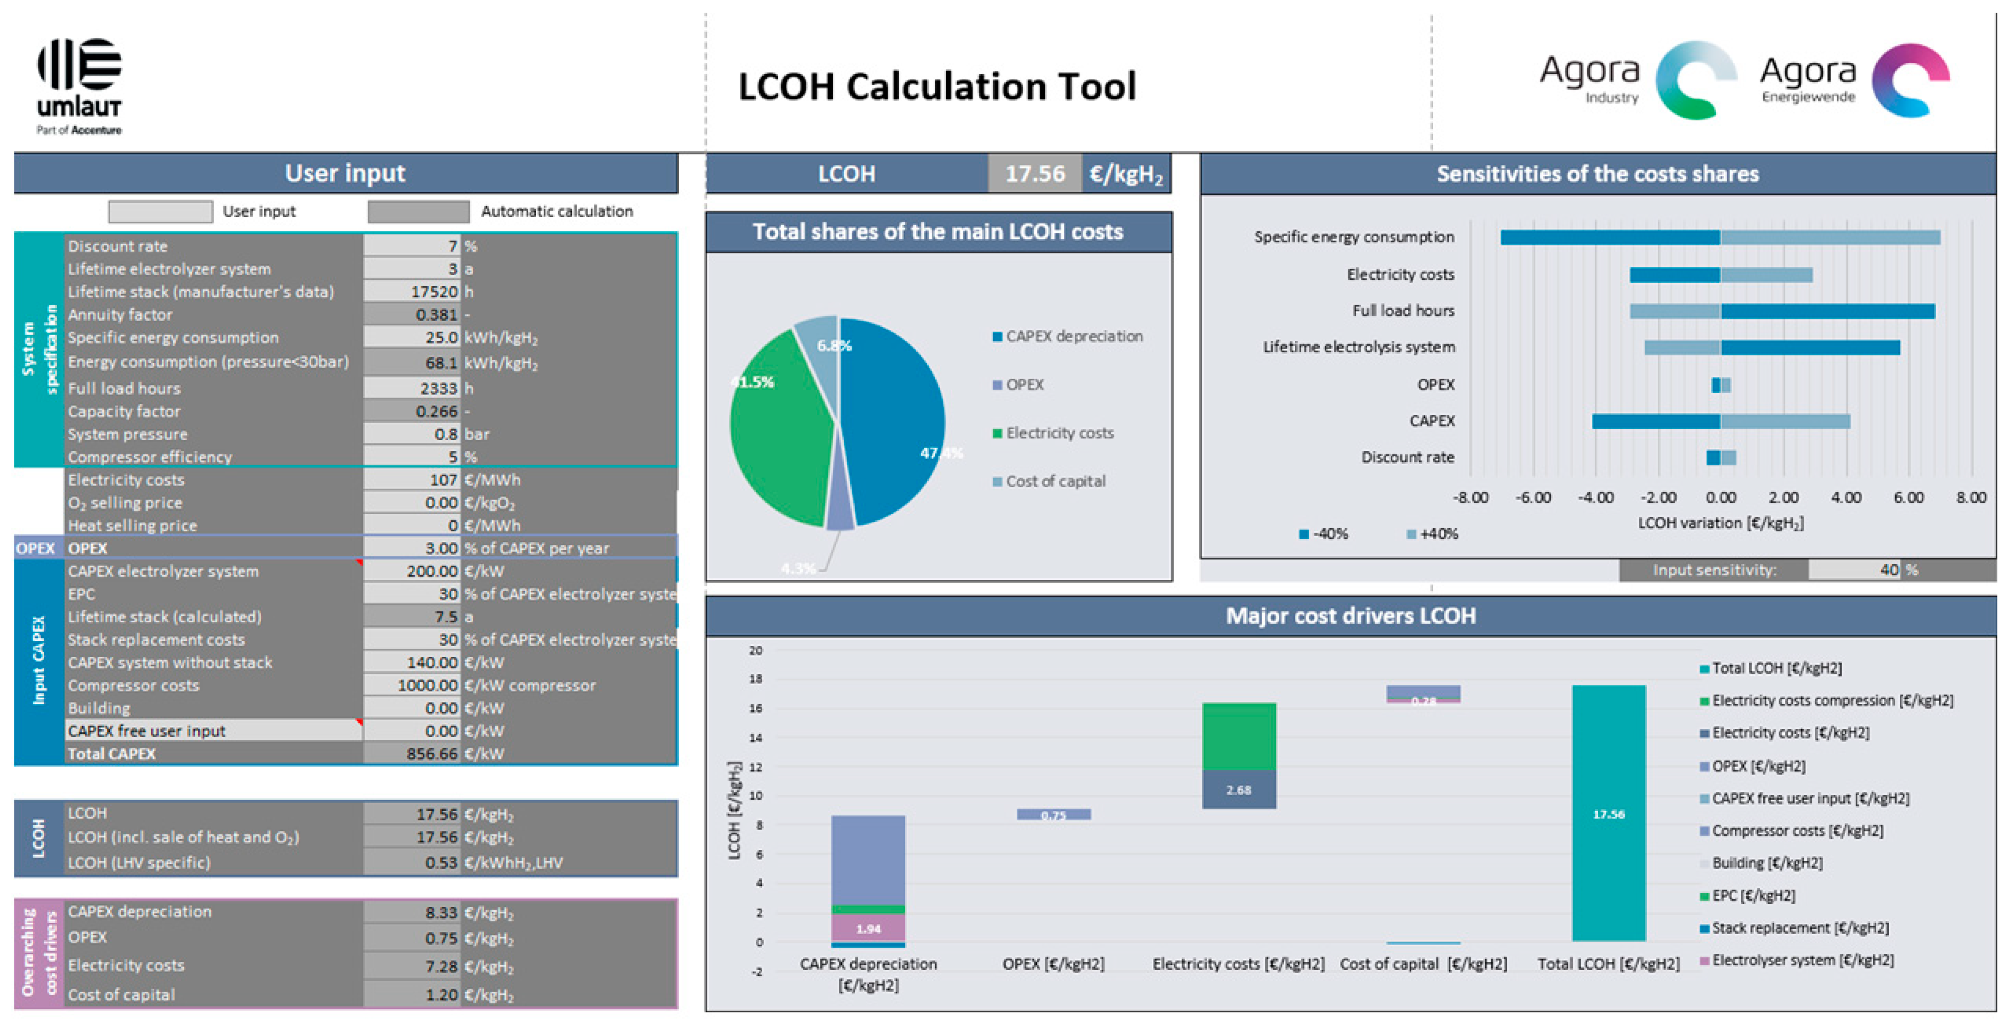Select the Specific energy consumption value 25.0
The image size is (2010, 1026).
411,337
